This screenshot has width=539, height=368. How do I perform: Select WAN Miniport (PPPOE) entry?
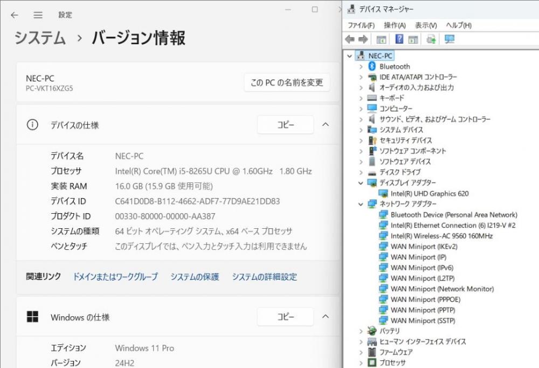(x=426, y=299)
